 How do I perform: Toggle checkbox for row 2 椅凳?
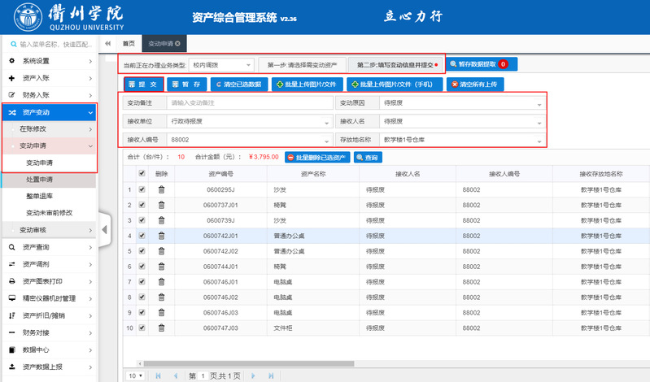(142, 205)
